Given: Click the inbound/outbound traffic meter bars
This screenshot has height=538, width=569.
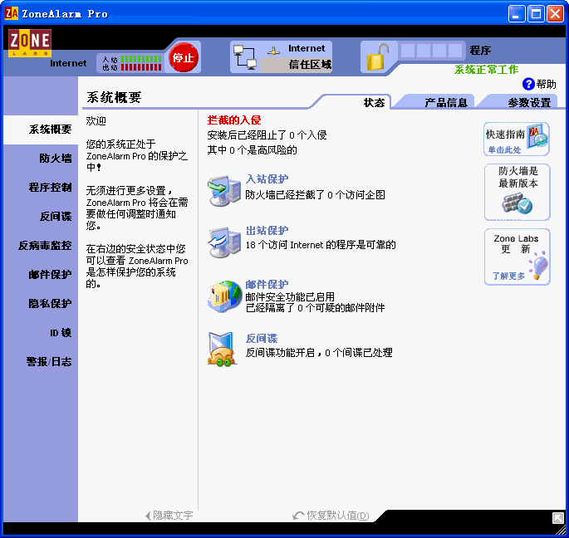Looking at the screenshot, I should [141, 63].
